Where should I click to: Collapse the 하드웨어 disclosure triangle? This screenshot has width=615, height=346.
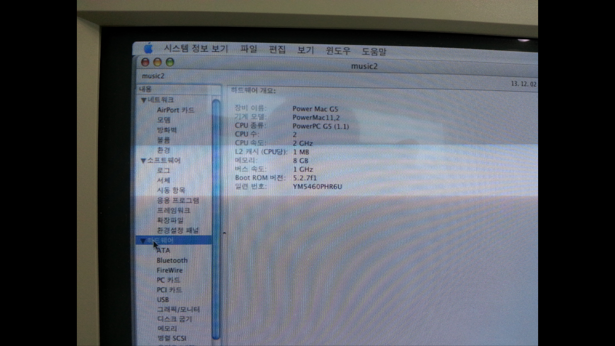(143, 240)
